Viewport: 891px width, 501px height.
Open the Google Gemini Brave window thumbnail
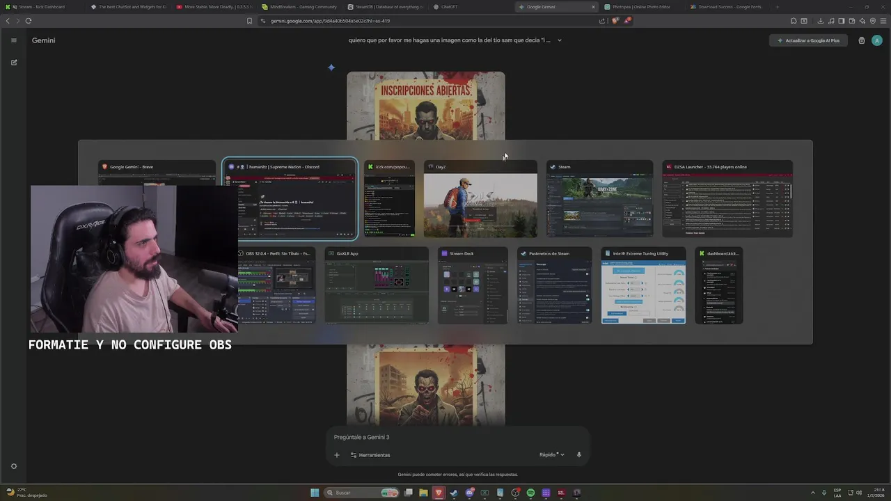(157, 173)
